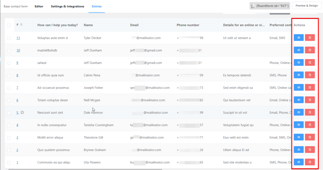Open entry number 7 link
The image size is (323, 170).
tap(17, 88)
